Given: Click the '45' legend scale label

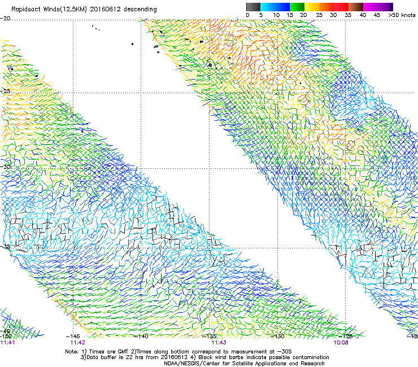Looking at the screenshot, I should 377,15.
